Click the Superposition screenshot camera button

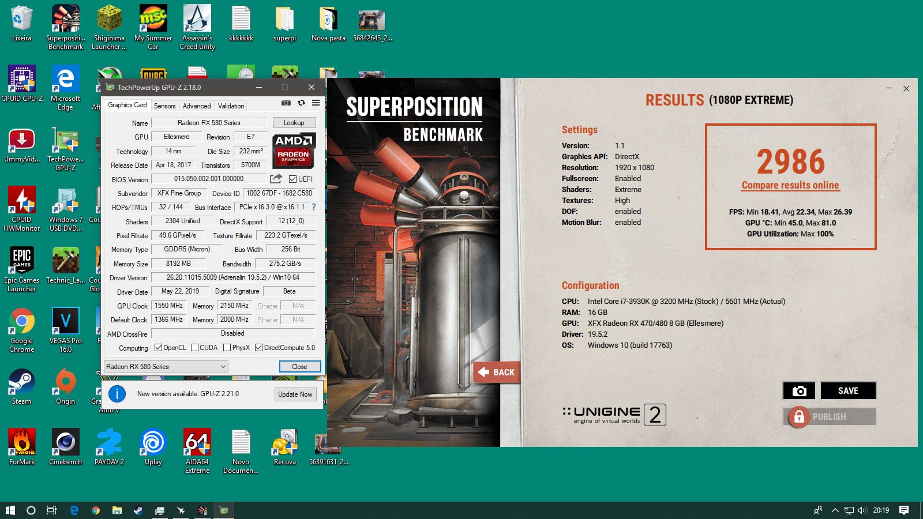[x=799, y=391]
